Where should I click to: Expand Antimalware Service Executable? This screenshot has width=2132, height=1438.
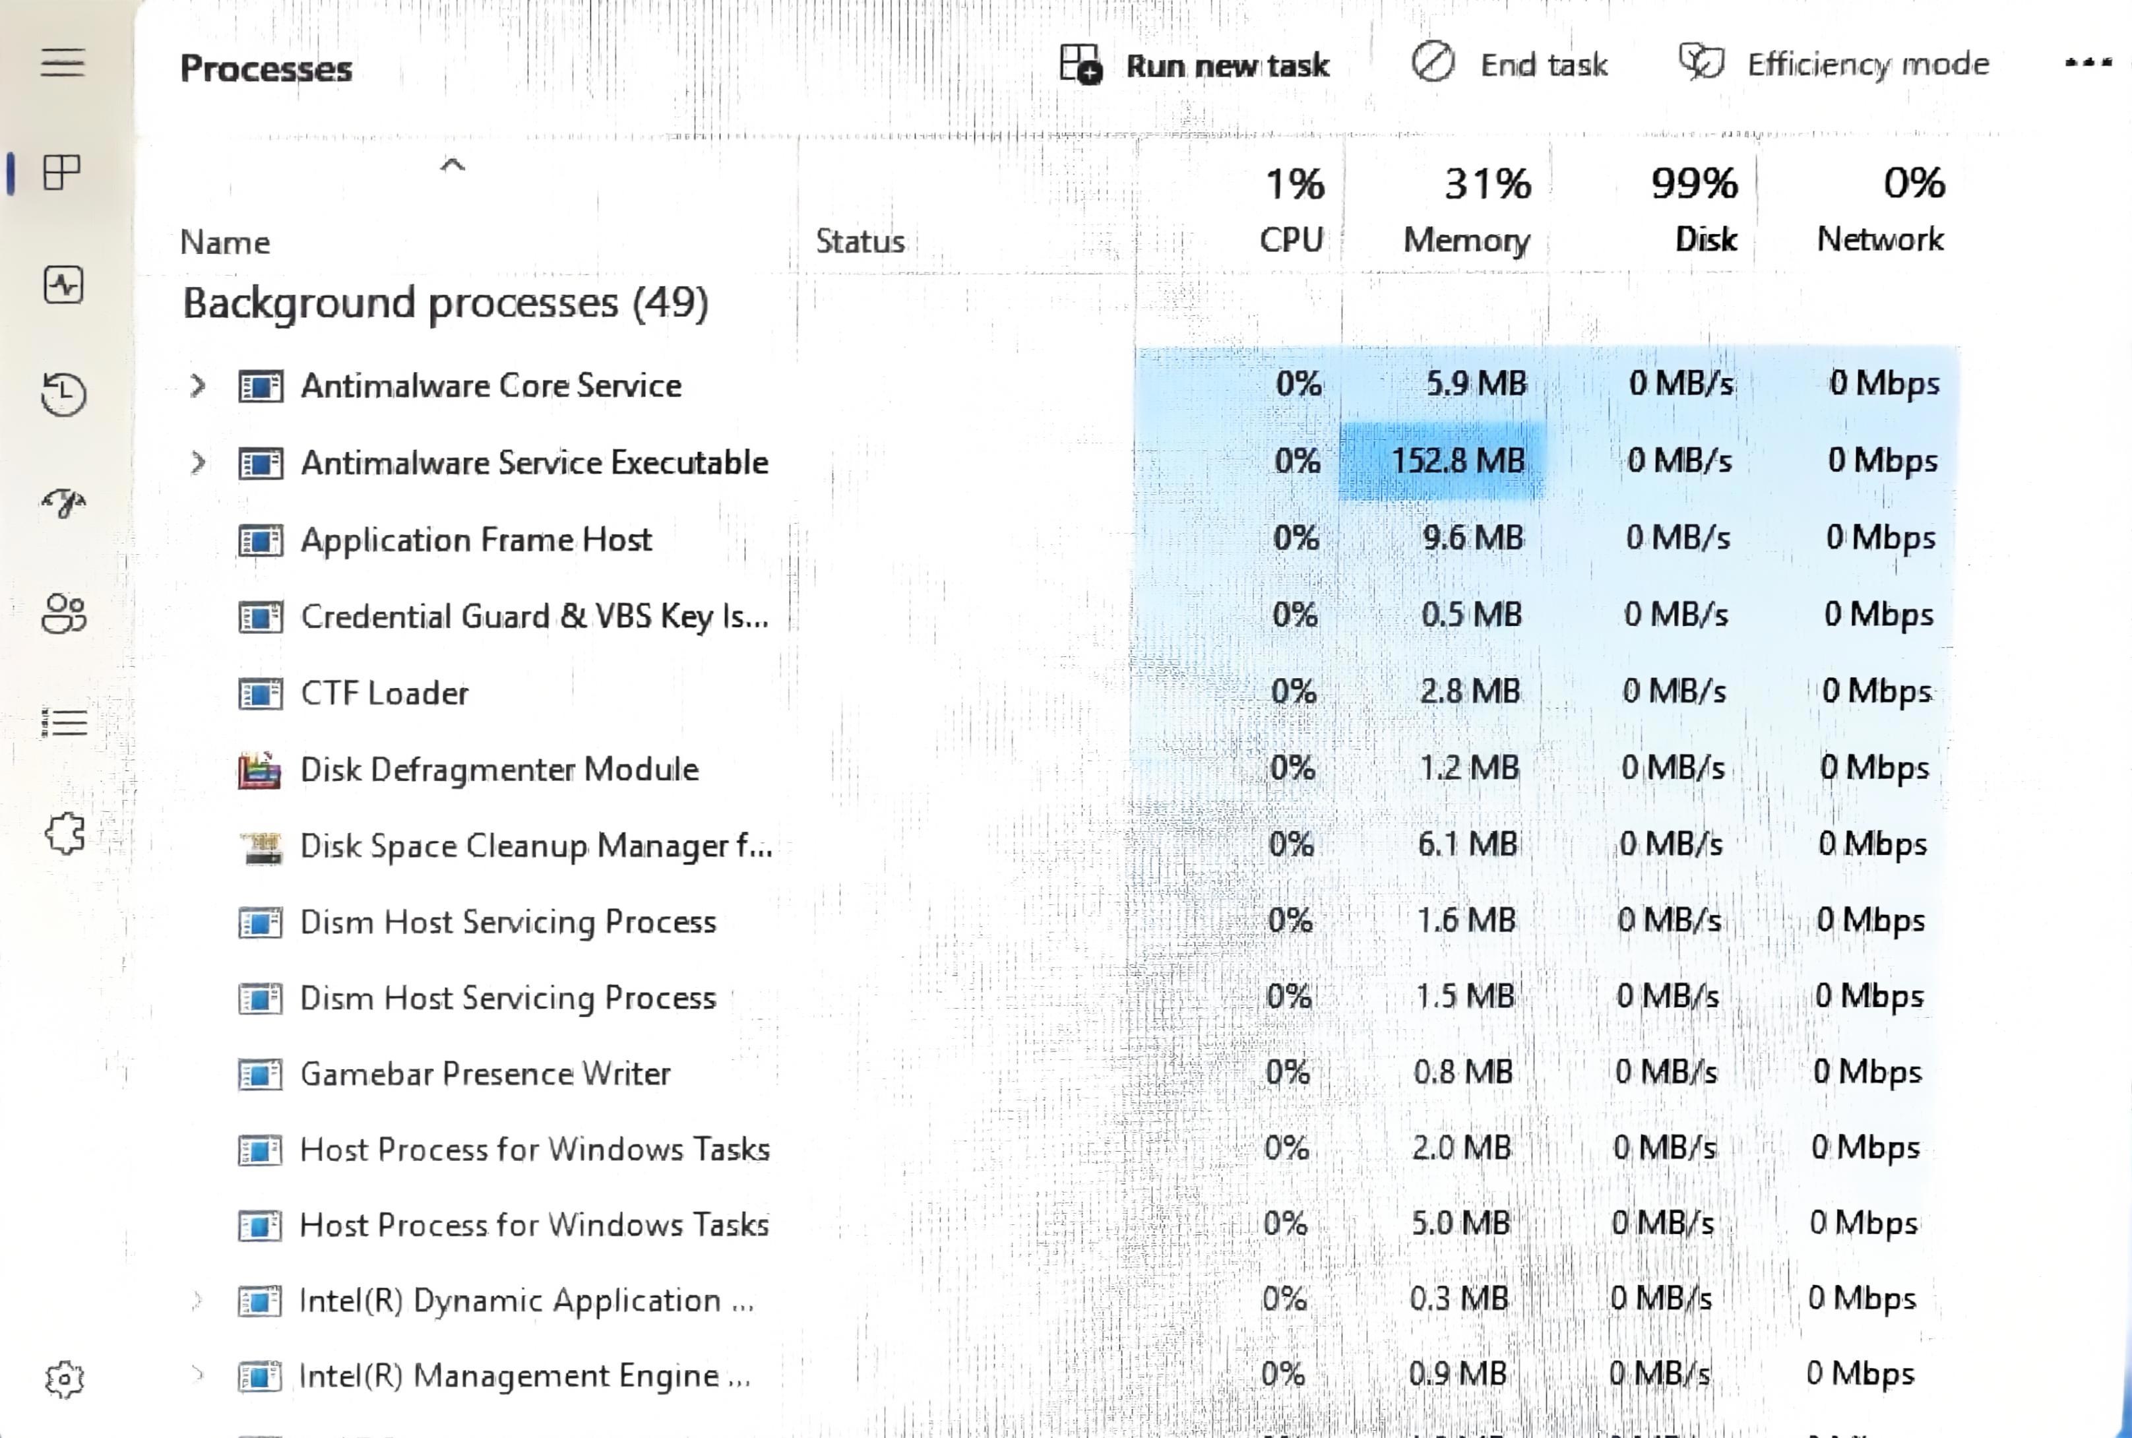(x=197, y=462)
